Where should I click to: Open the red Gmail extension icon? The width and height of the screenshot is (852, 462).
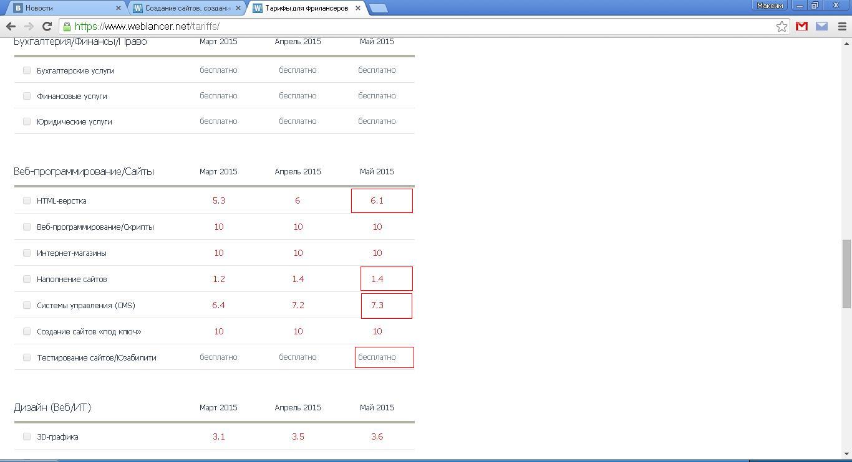point(801,26)
